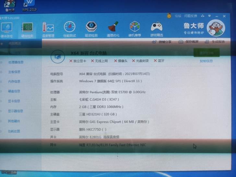This screenshot has height=177, width=236.
Task: Select 硬盘信息 in the sidebar
Action: pyautogui.click(x=14, y=91)
